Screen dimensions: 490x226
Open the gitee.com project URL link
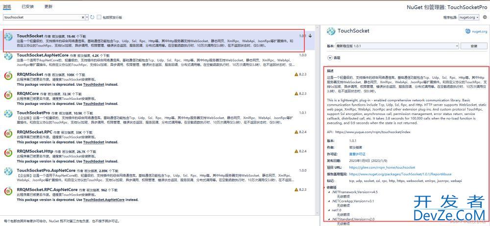pyautogui.click(x=382, y=168)
